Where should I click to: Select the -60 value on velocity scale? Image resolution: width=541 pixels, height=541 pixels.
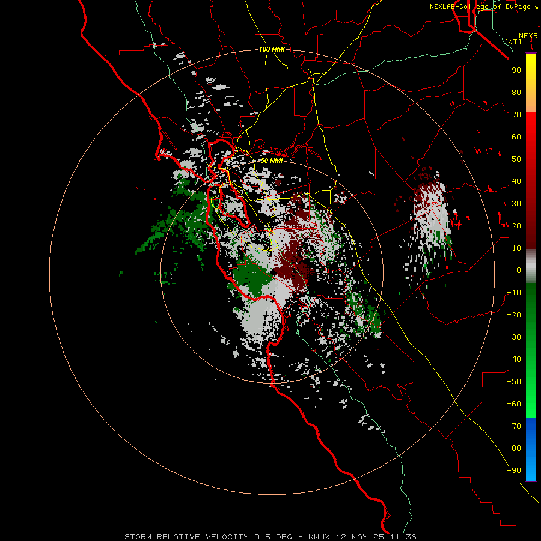[514, 404]
